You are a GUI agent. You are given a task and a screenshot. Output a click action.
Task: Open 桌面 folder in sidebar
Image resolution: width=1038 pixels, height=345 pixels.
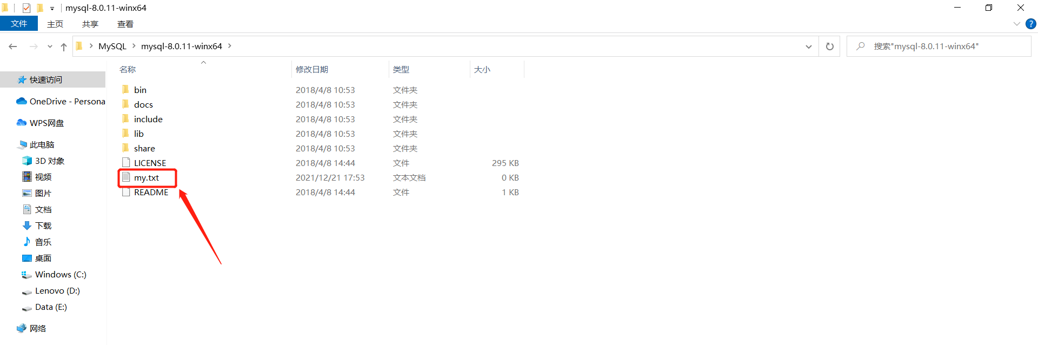tap(37, 258)
